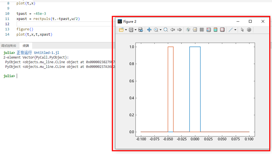
Task: Open a file using the folder icon
Action: pos(121,30)
